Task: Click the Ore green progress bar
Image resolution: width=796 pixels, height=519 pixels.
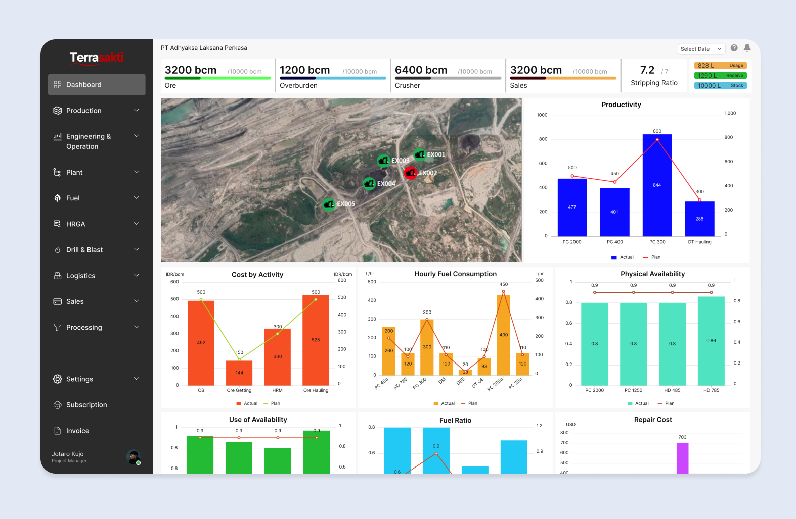Action: click(x=217, y=78)
